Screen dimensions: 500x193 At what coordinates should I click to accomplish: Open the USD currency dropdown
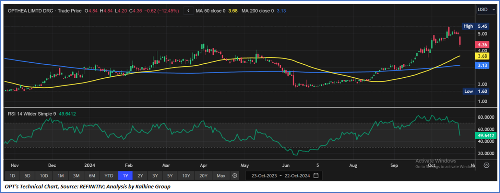[x=486, y=10]
